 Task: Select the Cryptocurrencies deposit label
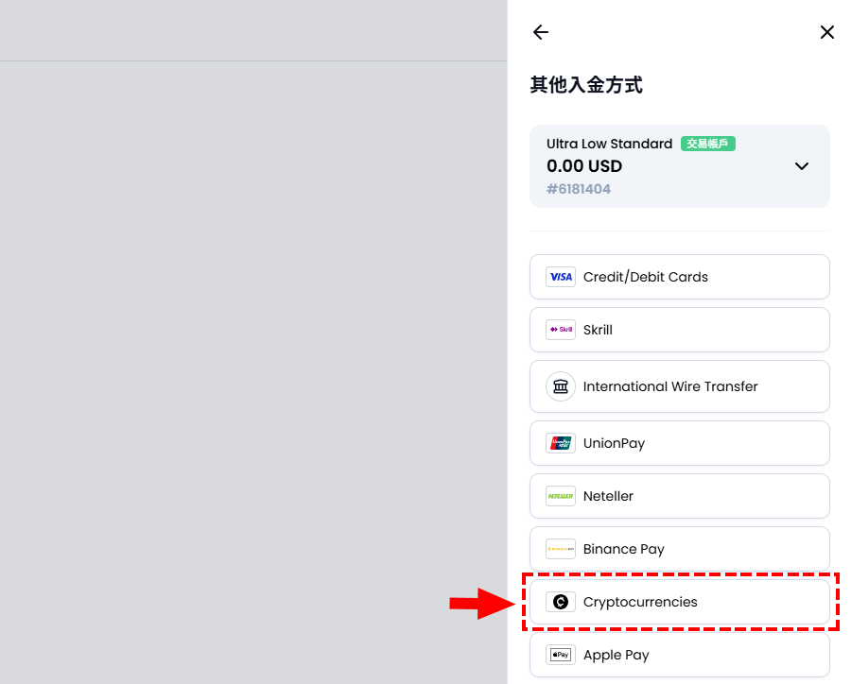pyautogui.click(x=640, y=602)
